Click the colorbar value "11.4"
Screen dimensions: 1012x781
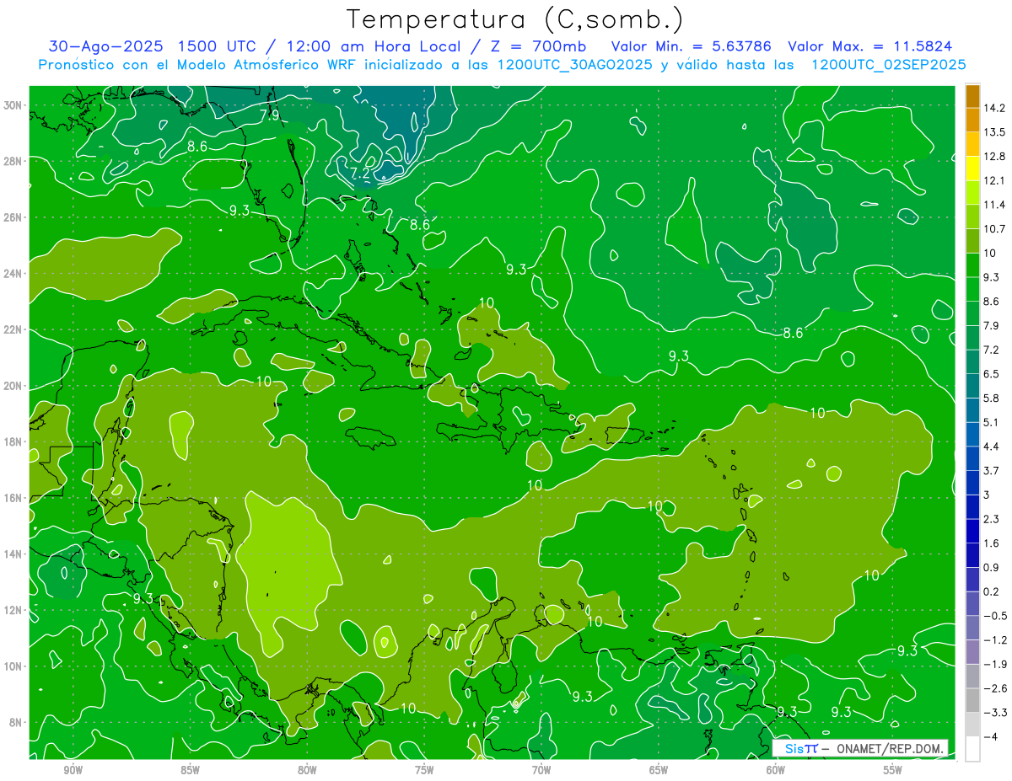pos(994,205)
